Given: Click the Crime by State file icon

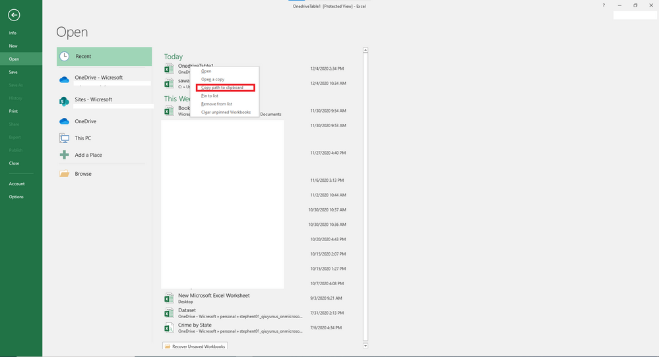Looking at the screenshot, I should tap(169, 327).
